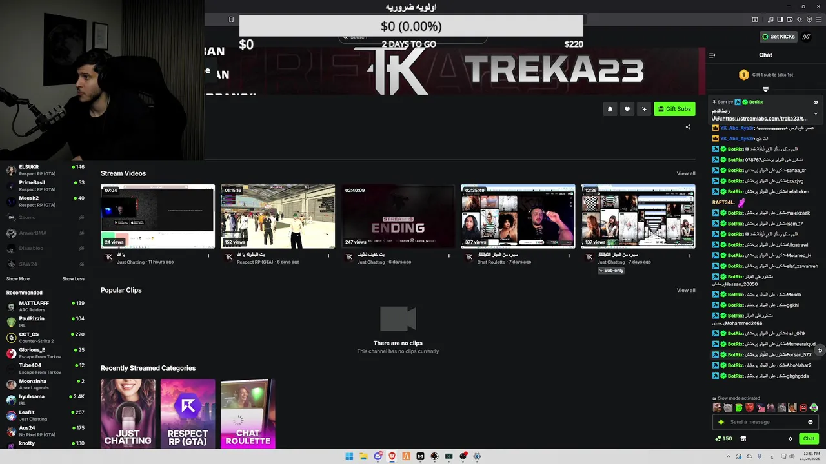Click Show Less in followed channels
Image resolution: width=826 pixels, height=464 pixels.
pos(73,279)
